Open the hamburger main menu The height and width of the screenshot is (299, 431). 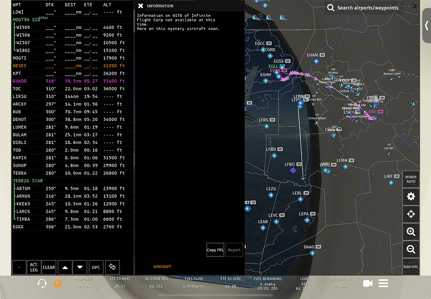click(383, 283)
